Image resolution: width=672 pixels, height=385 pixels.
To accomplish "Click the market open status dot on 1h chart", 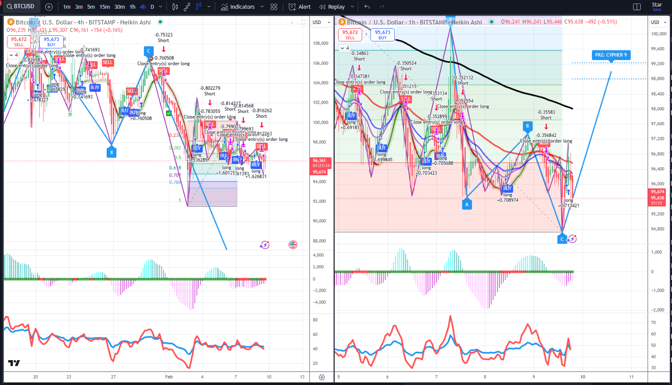I will [492, 22].
